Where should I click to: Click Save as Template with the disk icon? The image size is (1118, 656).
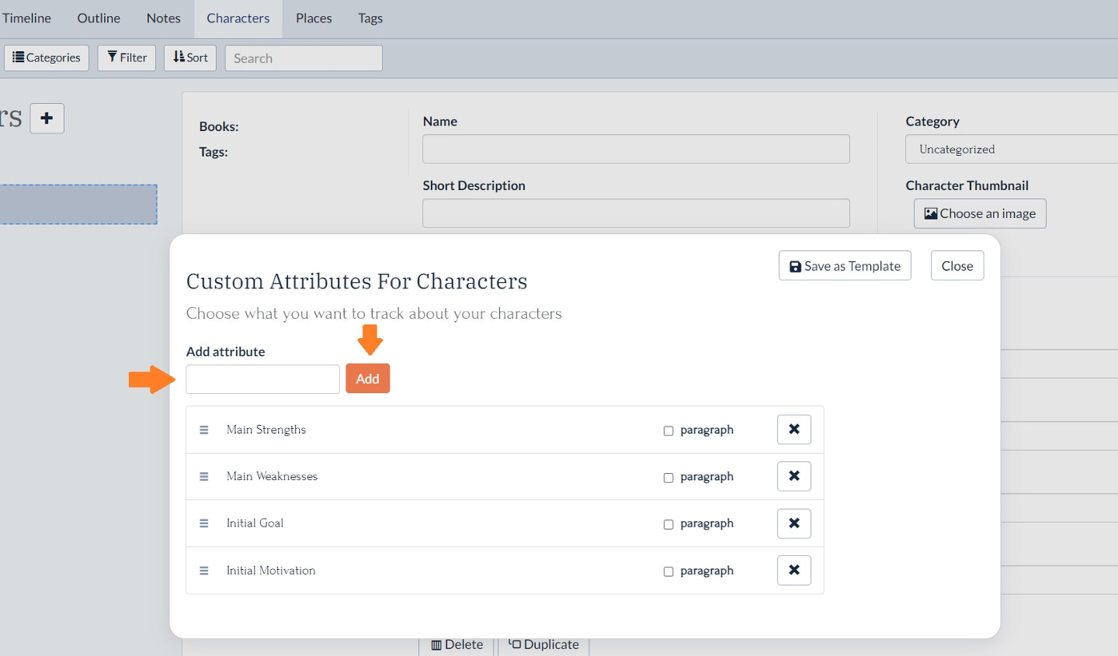pos(844,265)
